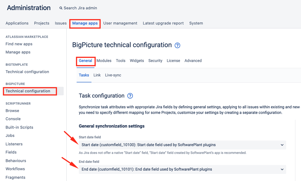Click the End date dropdown chevron
Screen dimensions: 301x181
(x=282, y=169)
